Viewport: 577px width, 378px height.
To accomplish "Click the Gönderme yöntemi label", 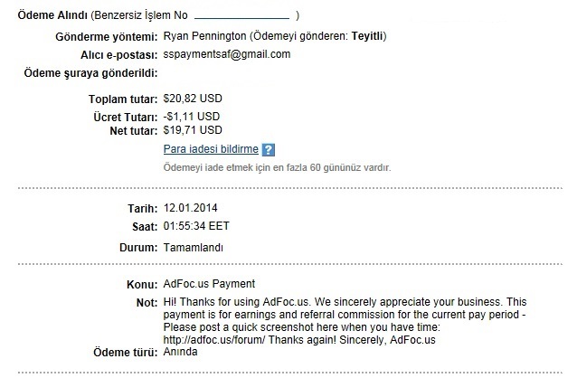I will 107,37.
